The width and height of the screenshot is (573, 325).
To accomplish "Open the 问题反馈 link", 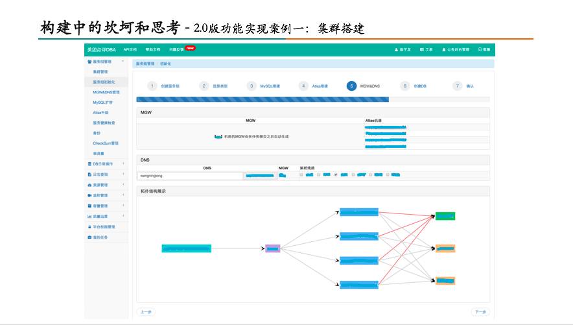I will [x=176, y=49].
